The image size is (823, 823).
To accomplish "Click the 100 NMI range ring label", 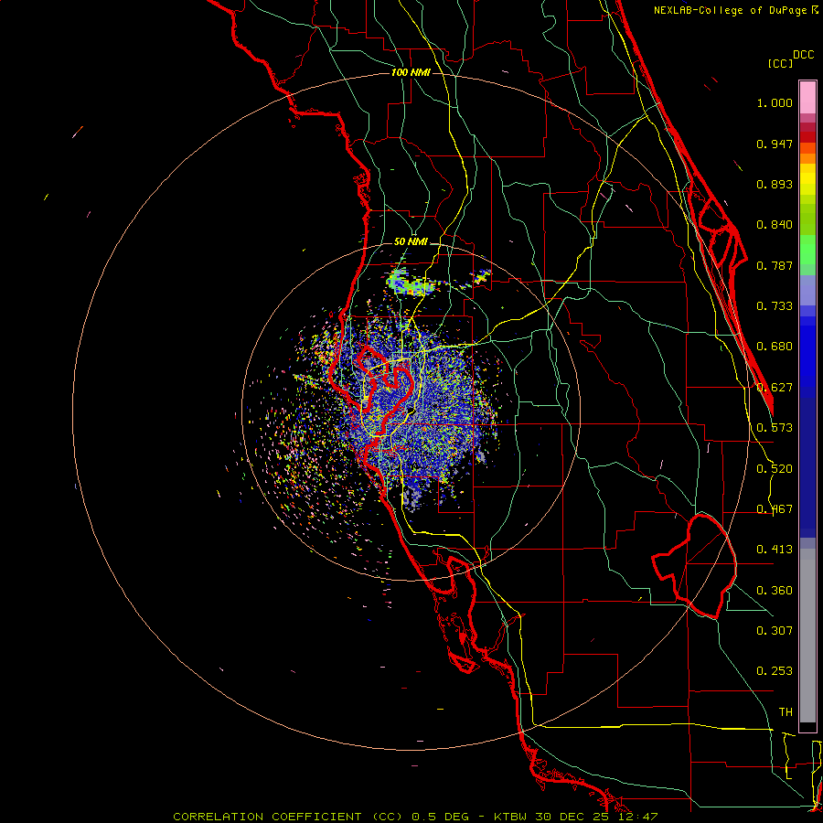I will pos(411,72).
